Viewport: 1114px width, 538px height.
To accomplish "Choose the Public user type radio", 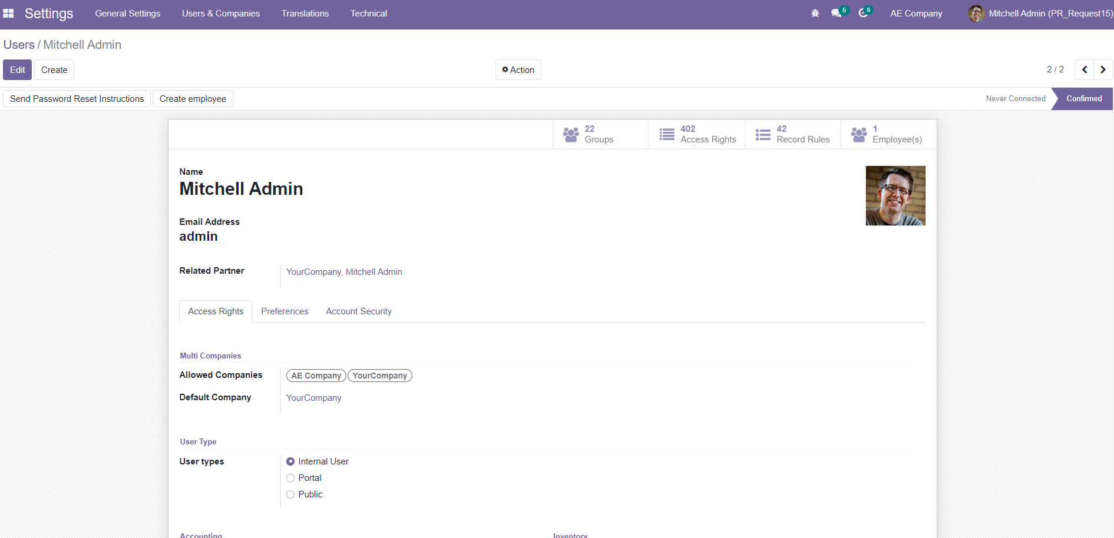I will (290, 494).
